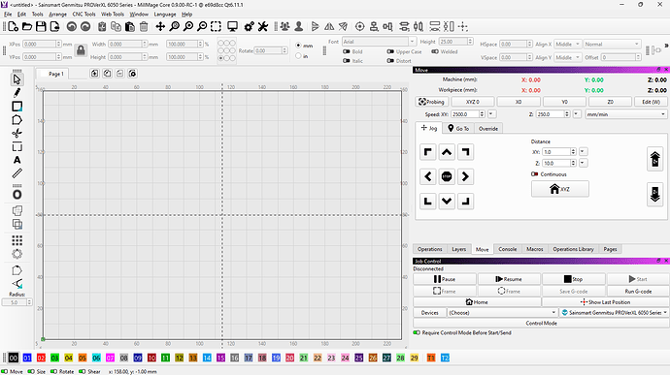670x375 pixels.
Task: Toggle Continuous jog switch
Action: pyautogui.click(x=534, y=174)
